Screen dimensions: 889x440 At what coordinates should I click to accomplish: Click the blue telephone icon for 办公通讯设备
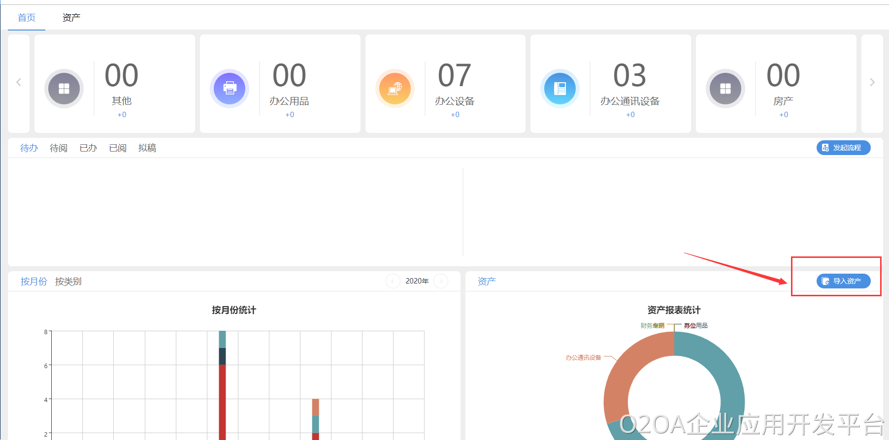560,89
